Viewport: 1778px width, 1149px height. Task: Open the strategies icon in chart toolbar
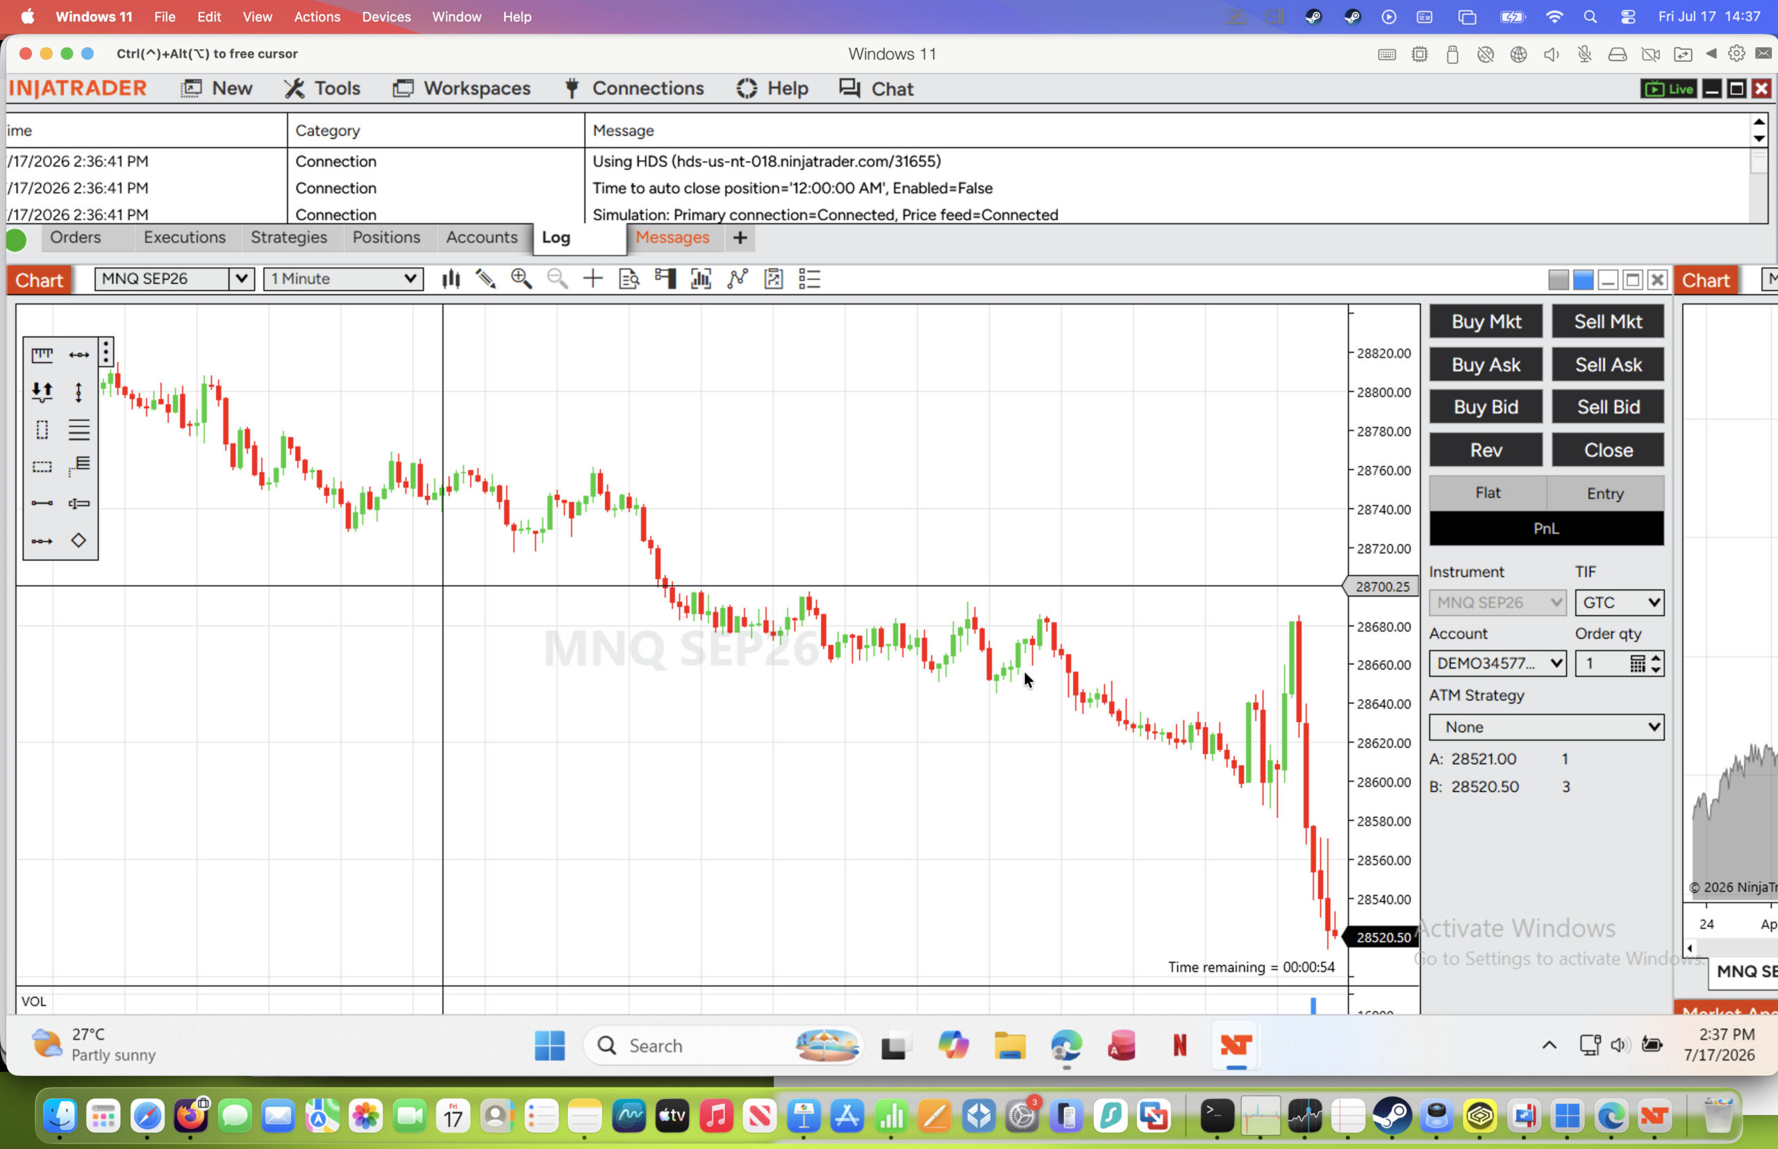[x=773, y=279]
